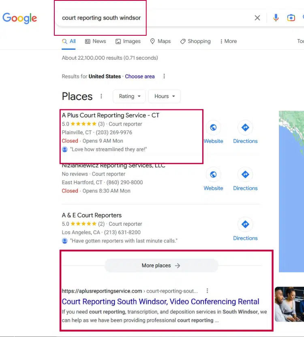The width and height of the screenshot is (304, 337).
Task: Click Website globe icon for A Plus Court Reporting
Action: [213, 128]
